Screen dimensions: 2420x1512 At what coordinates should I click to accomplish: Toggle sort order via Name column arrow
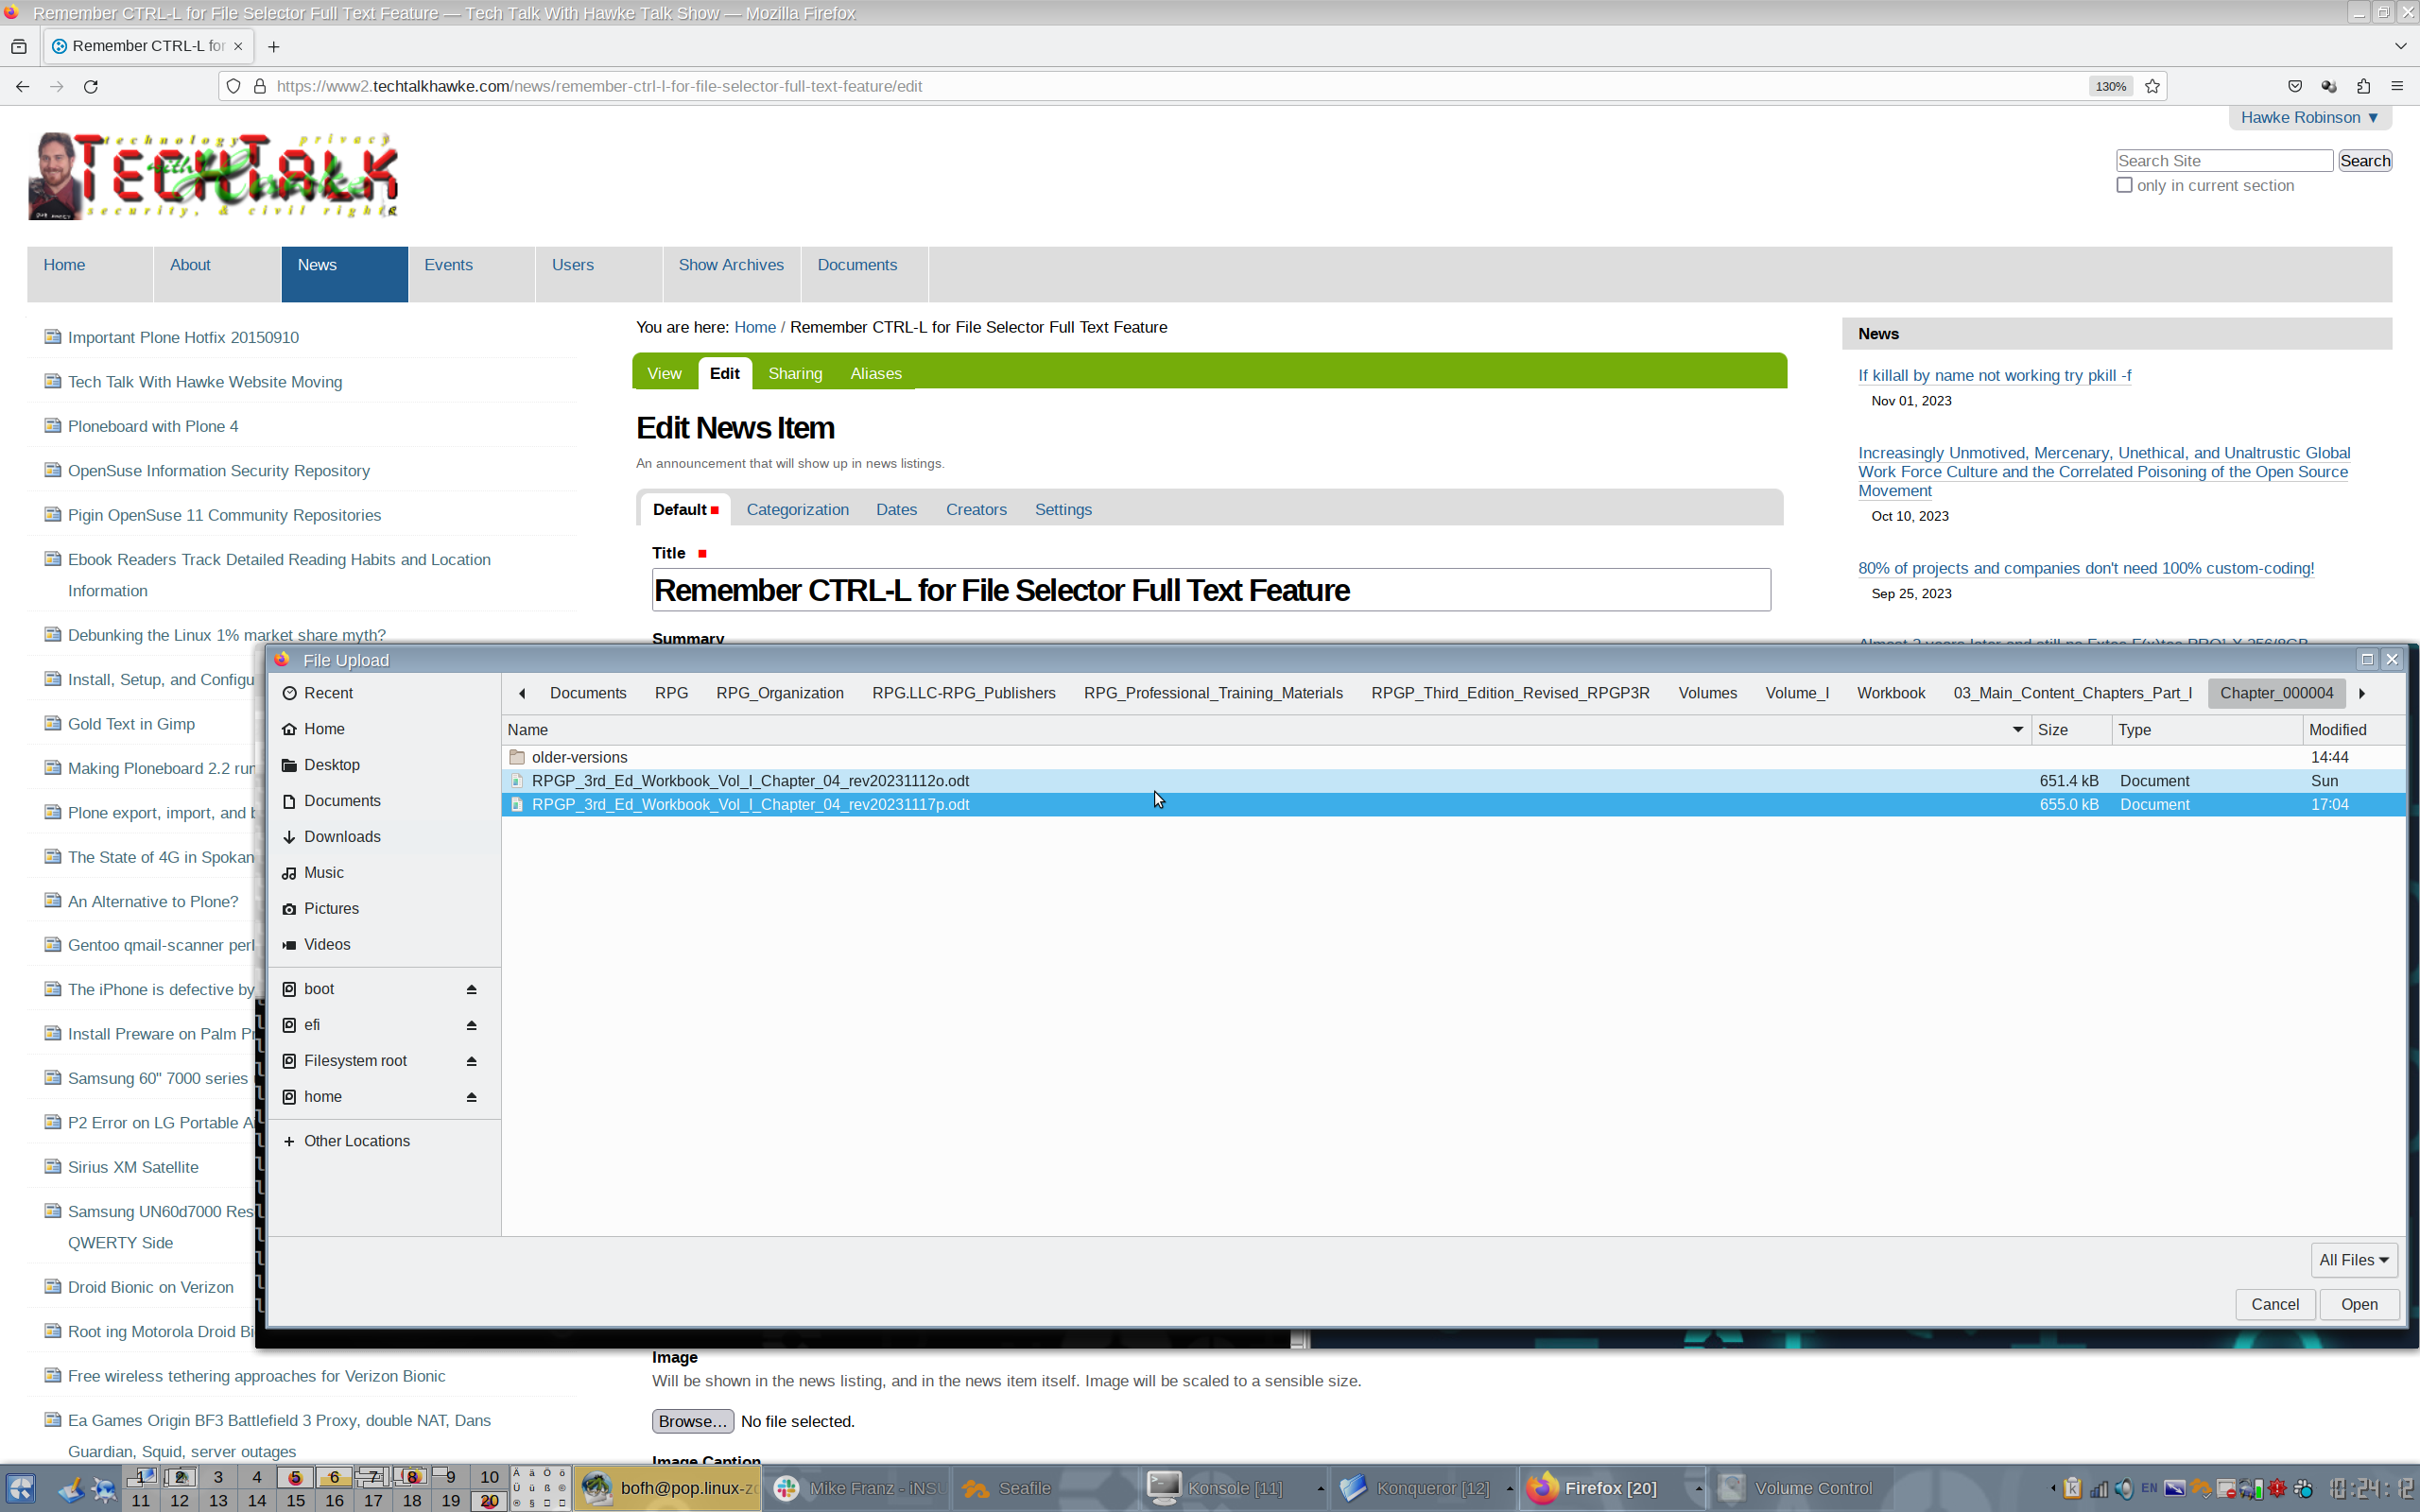pos(2017,730)
